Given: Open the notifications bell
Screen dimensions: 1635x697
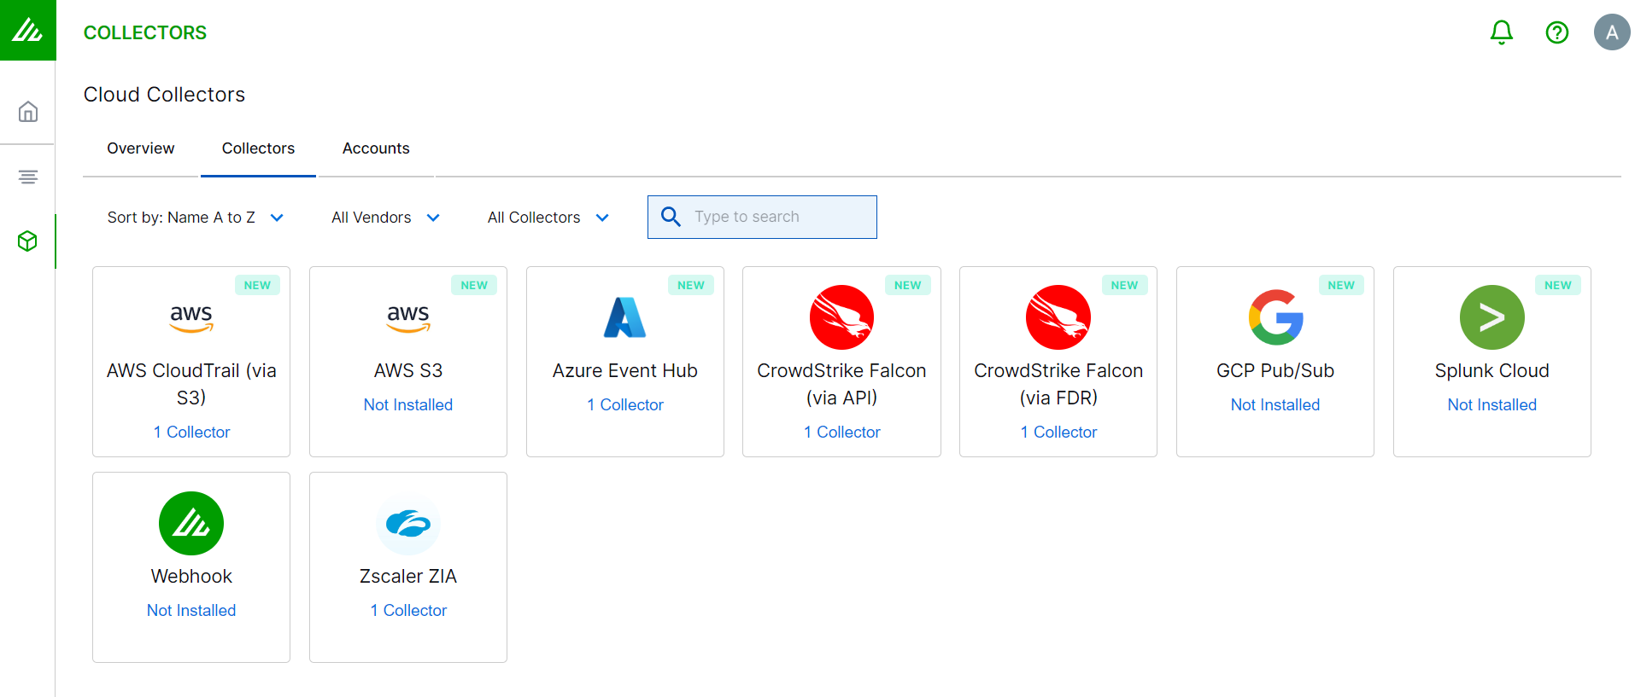Looking at the screenshot, I should [1502, 32].
